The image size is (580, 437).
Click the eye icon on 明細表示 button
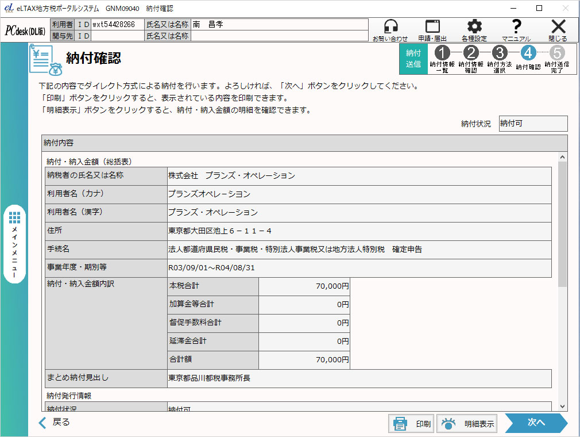pos(448,424)
